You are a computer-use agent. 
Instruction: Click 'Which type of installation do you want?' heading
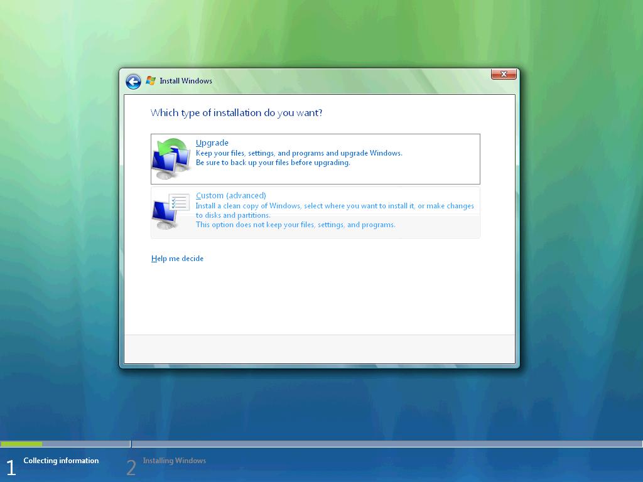pos(236,113)
